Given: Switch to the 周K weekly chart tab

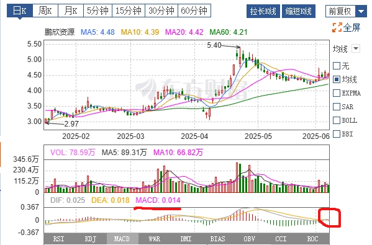Looking at the screenshot, I should click(45, 11).
